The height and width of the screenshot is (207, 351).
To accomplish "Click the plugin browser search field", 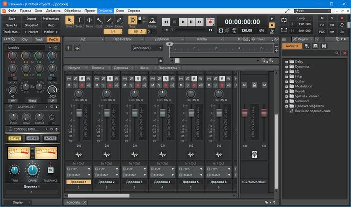I will pyautogui.click(x=311, y=53).
